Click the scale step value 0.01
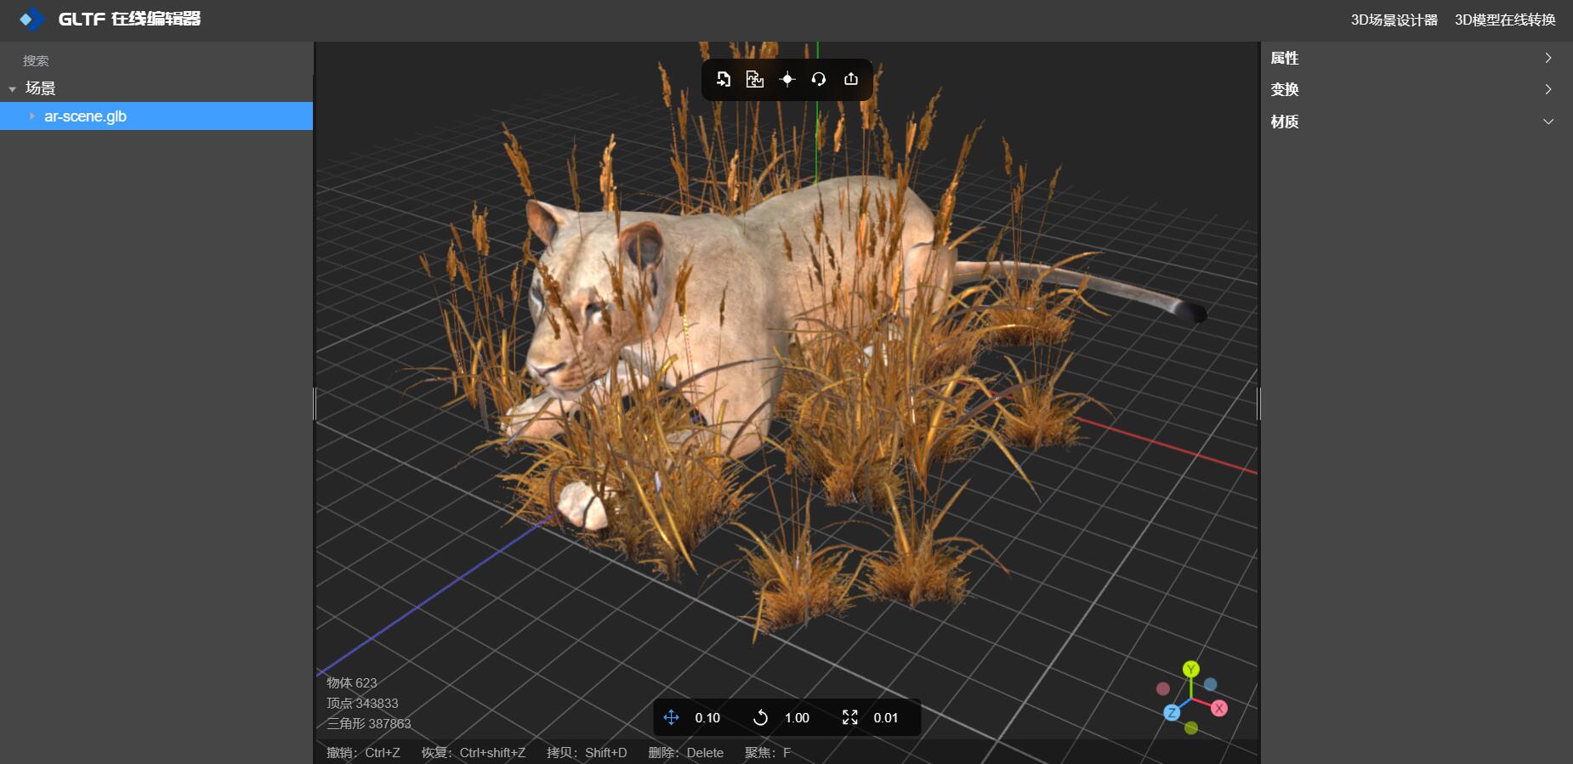Viewport: 1573px width, 764px height. [x=886, y=717]
